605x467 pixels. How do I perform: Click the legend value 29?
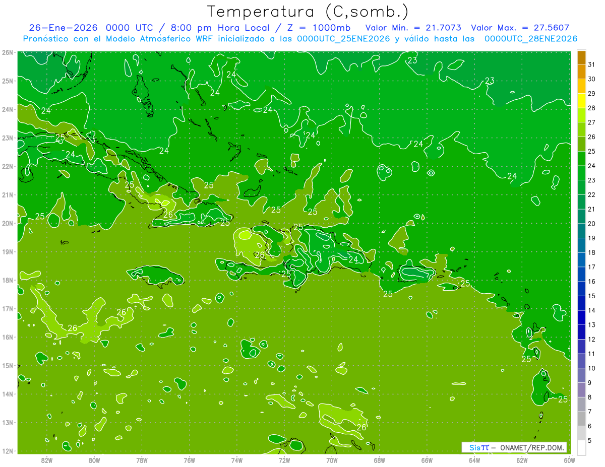coord(592,94)
